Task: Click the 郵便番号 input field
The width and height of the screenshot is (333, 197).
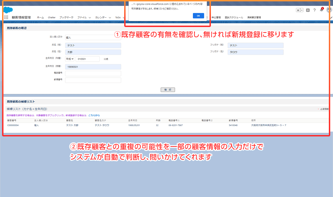Action: 93,80
